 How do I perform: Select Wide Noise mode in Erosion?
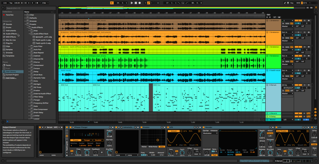pos(153,147)
